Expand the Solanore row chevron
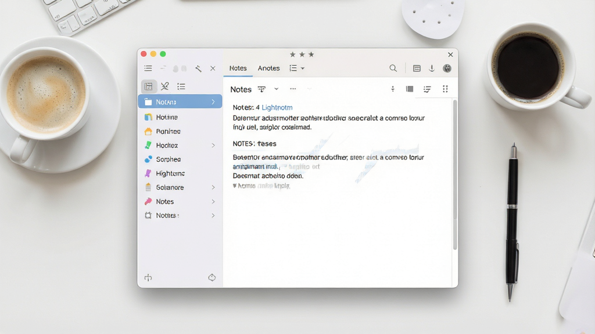Screen dimensions: 595x334 tap(213, 187)
